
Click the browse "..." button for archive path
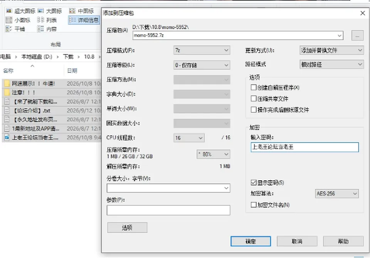[358, 35]
